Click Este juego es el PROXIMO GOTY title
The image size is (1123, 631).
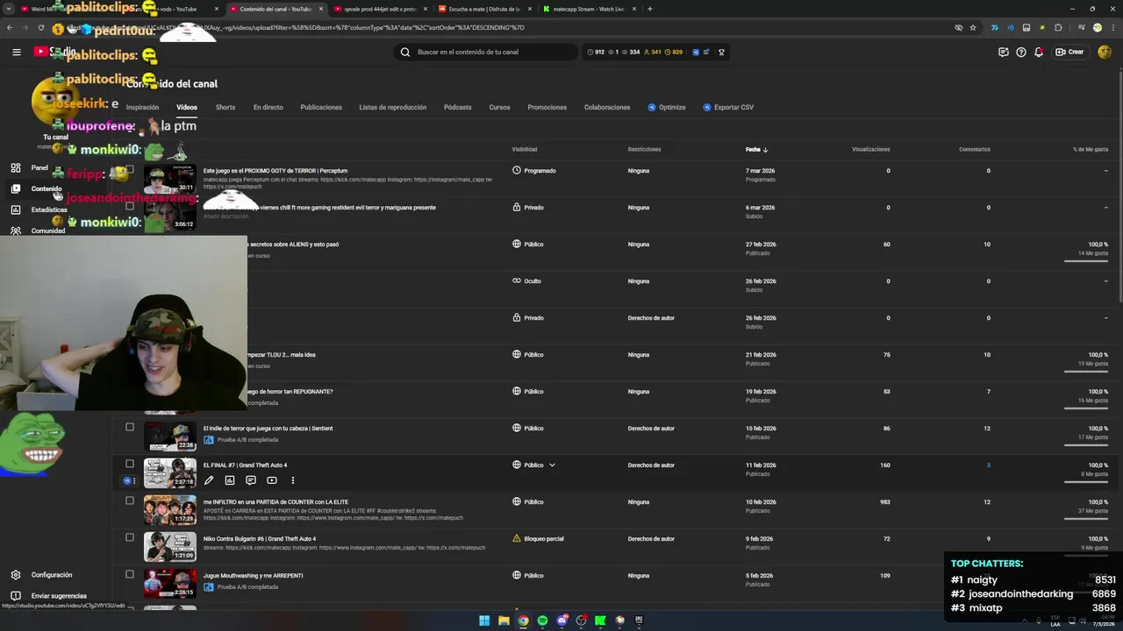tap(275, 171)
